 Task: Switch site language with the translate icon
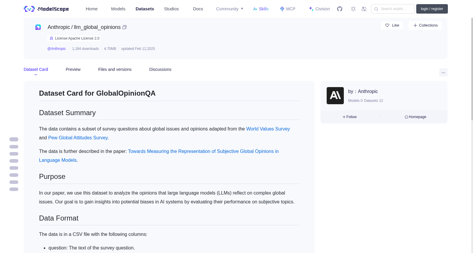pos(364,9)
